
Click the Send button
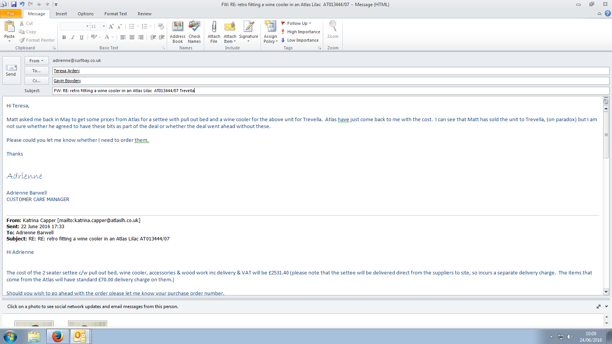[11, 70]
